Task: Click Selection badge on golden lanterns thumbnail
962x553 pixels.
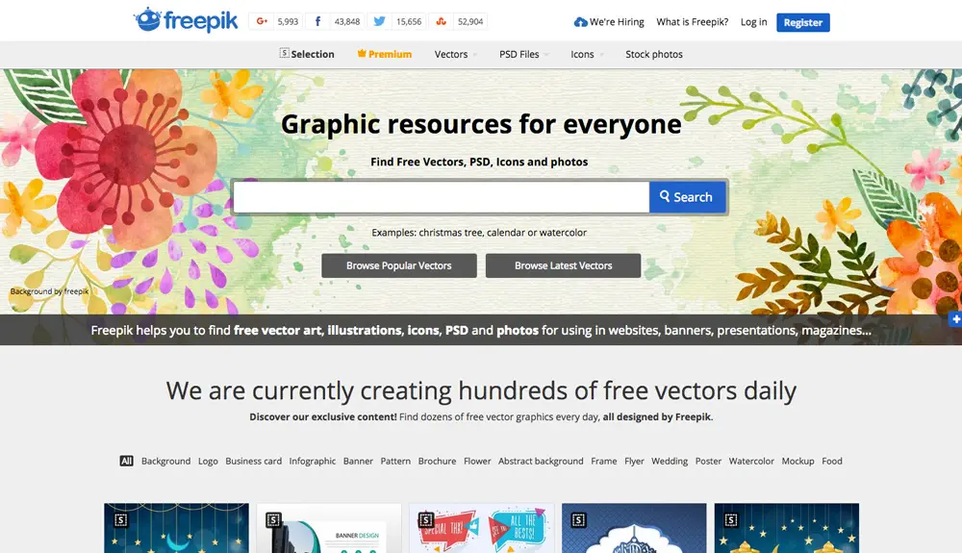Action: (x=731, y=520)
